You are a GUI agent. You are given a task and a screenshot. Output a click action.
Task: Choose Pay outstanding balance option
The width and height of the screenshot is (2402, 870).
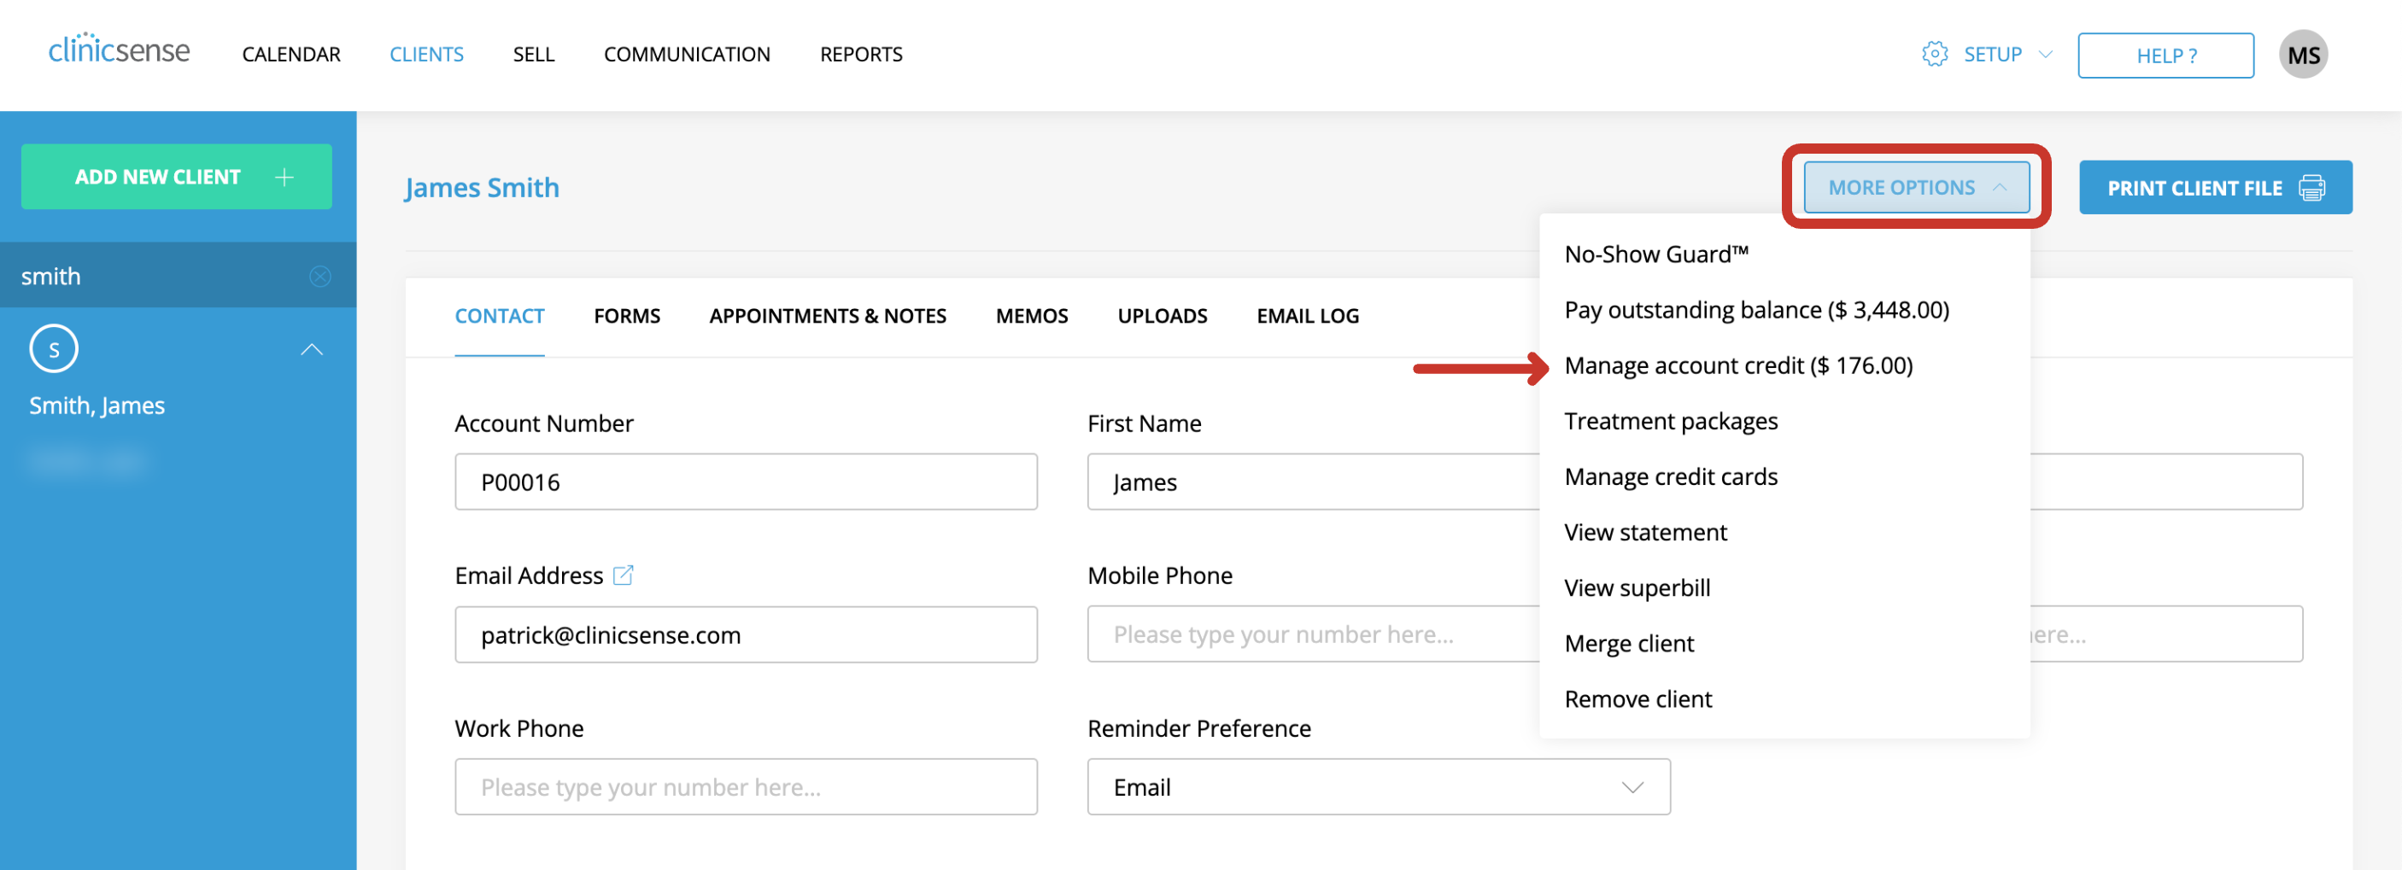coord(1756,310)
